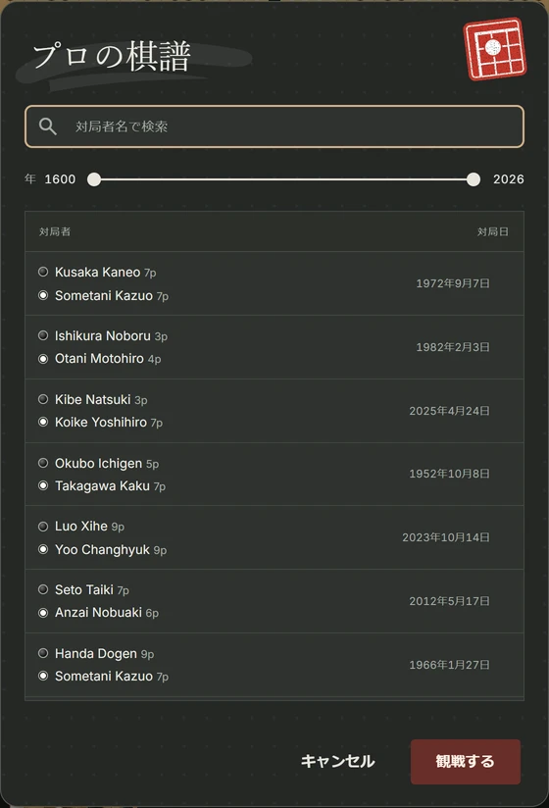Click white stone beside Sometani Kazuo 1966 row
This screenshot has height=808, width=549.
click(x=43, y=676)
